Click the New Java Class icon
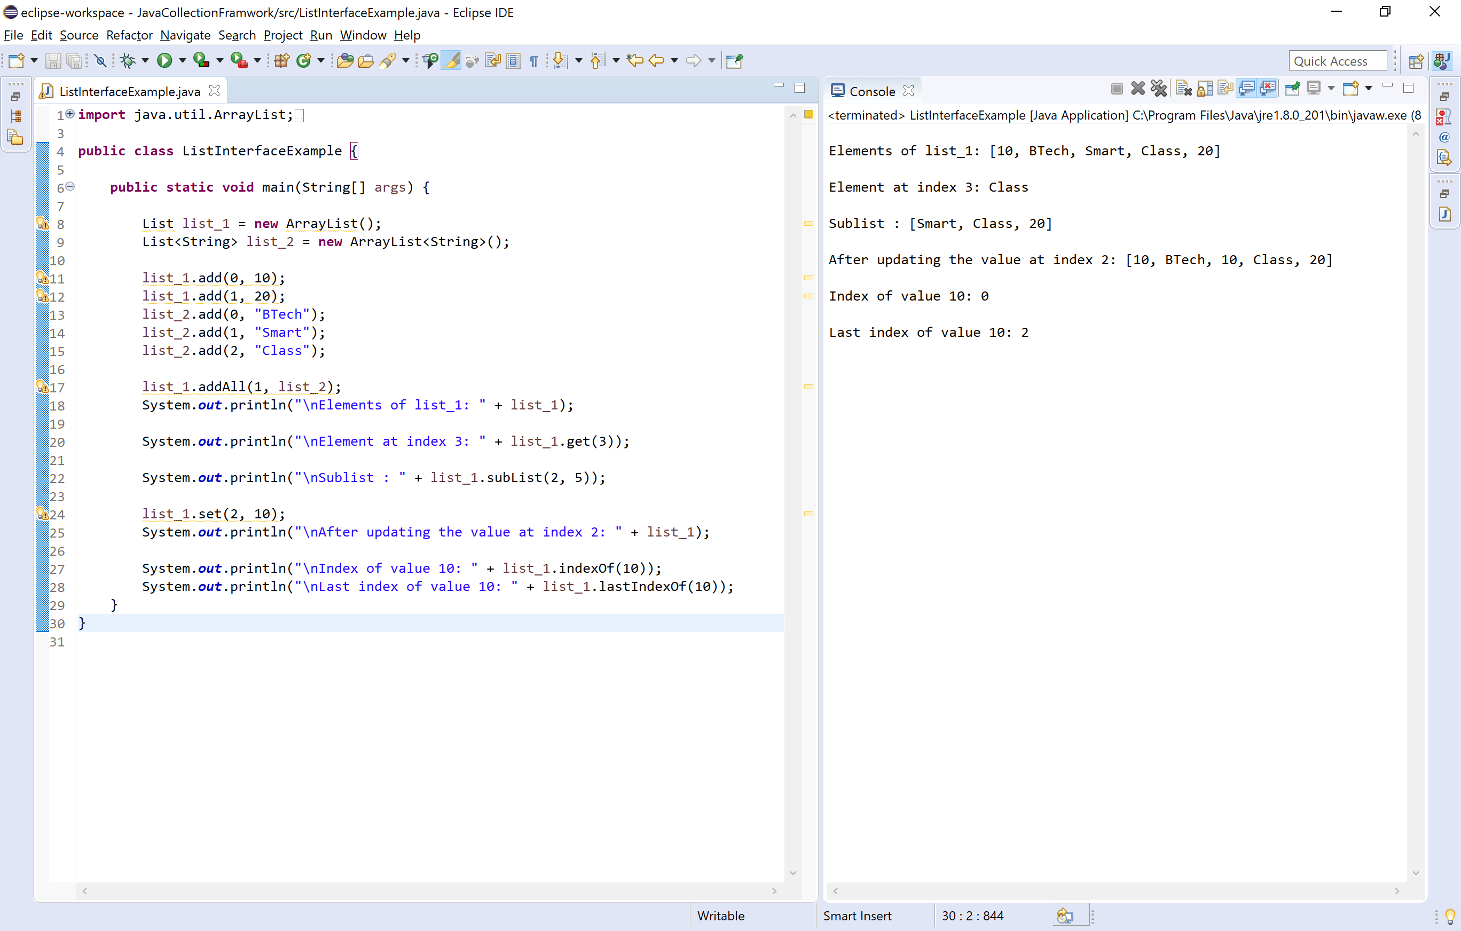This screenshot has width=1461, height=931. coord(303,60)
